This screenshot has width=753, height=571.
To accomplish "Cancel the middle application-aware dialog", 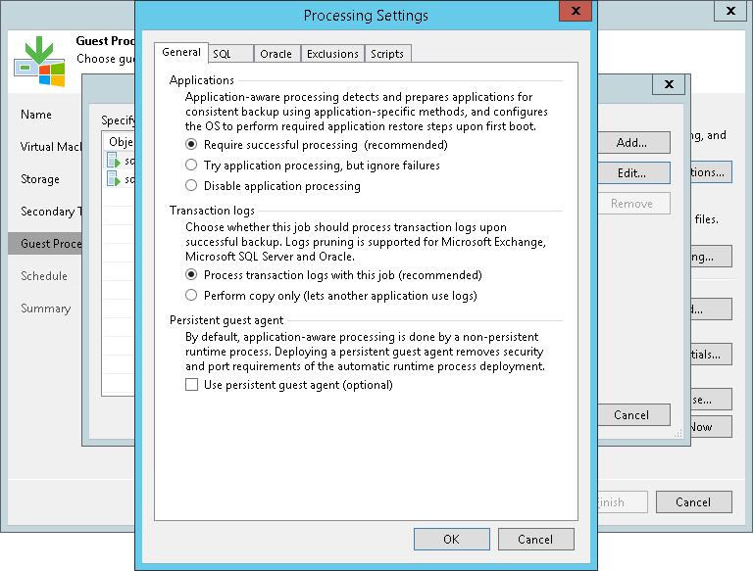I will coord(632,414).
